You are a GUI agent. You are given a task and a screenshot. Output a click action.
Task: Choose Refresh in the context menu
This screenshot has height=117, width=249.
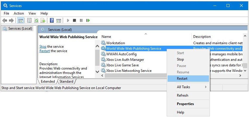(188, 95)
